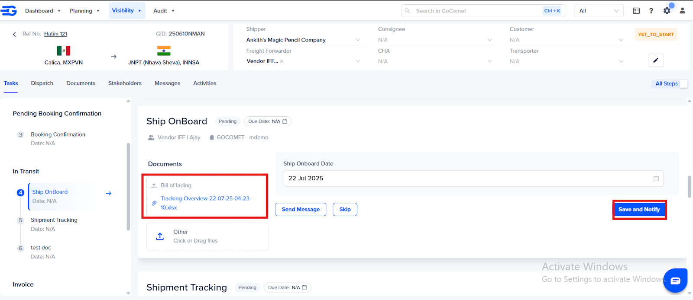The width and height of the screenshot is (693, 300).
Task: Click the Other upload arrow icon
Action: point(160,236)
